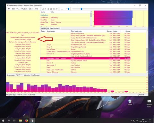The height and width of the screenshot is (123, 154).
Task: Click the Playing column header
Action: 43,31
